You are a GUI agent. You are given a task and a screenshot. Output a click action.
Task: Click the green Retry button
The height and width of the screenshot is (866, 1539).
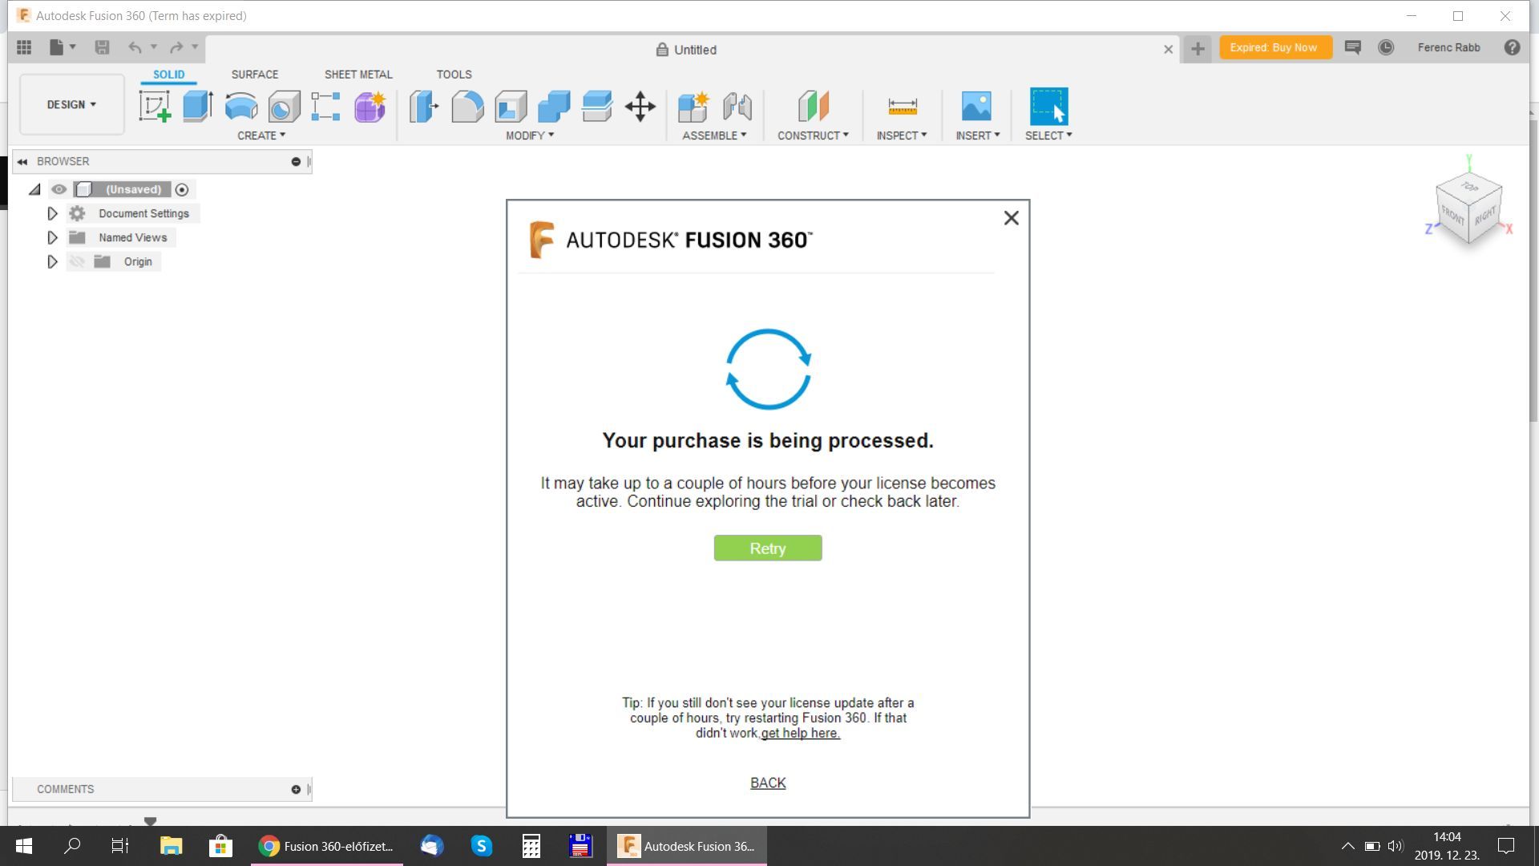(767, 548)
